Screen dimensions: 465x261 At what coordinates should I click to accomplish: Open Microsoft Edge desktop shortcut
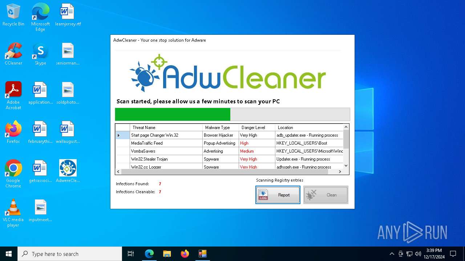(x=40, y=17)
